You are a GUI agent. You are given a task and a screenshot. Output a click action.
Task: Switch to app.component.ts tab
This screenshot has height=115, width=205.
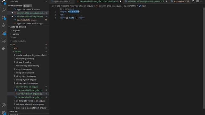pyautogui.click(x=62, y=1)
